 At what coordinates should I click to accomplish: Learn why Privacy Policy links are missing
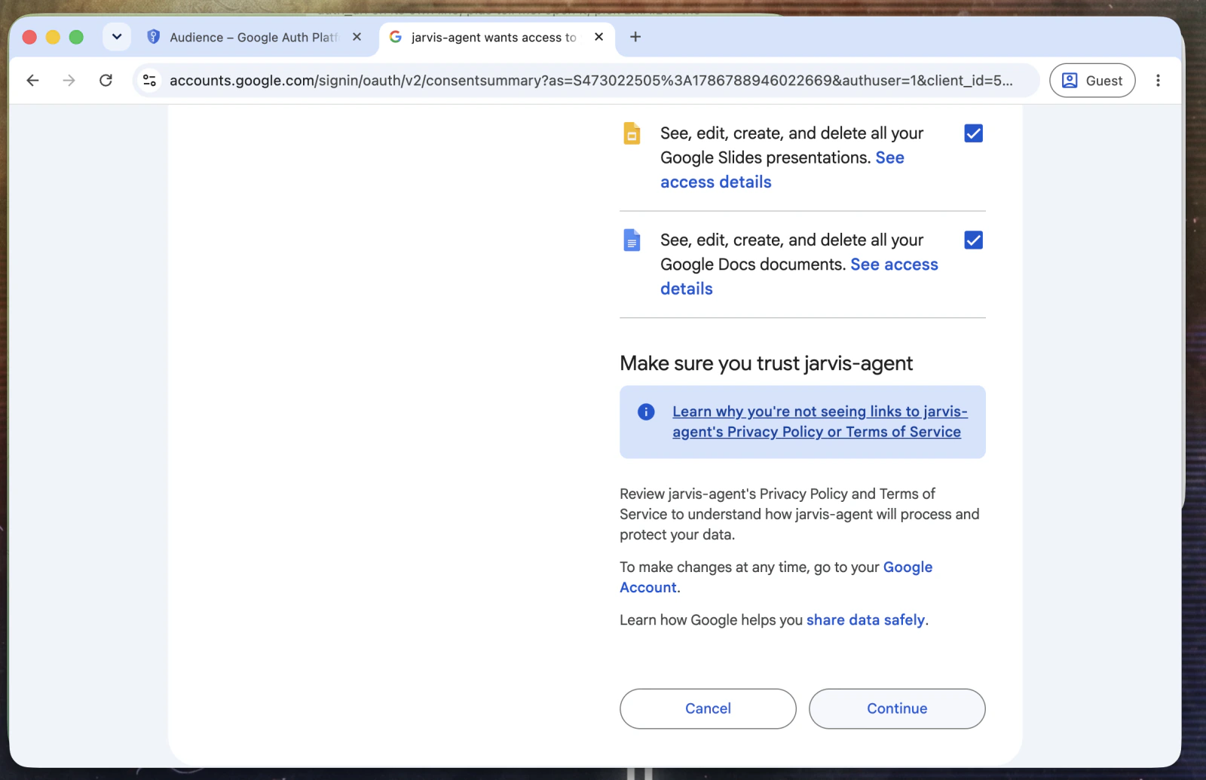click(x=819, y=421)
